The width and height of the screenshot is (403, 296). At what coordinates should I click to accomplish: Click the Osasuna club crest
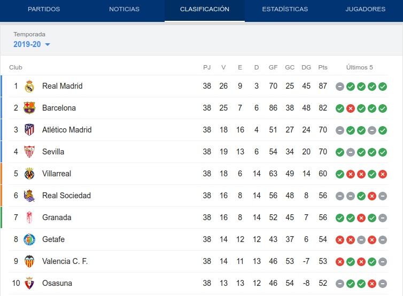pos(29,283)
